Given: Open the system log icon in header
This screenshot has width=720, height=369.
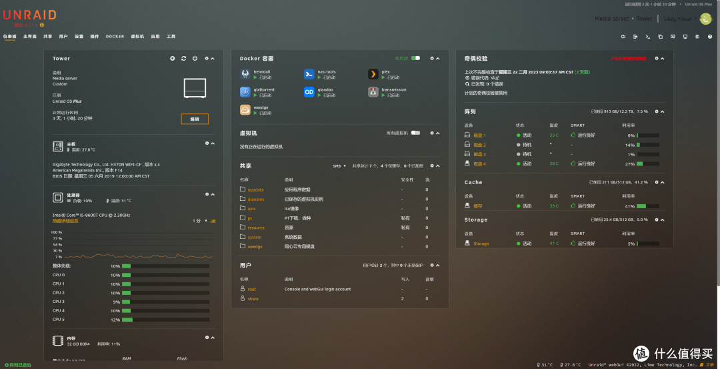Looking at the screenshot, I should [x=697, y=37].
